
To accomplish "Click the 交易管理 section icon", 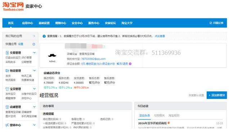I will (x=7, y=53).
